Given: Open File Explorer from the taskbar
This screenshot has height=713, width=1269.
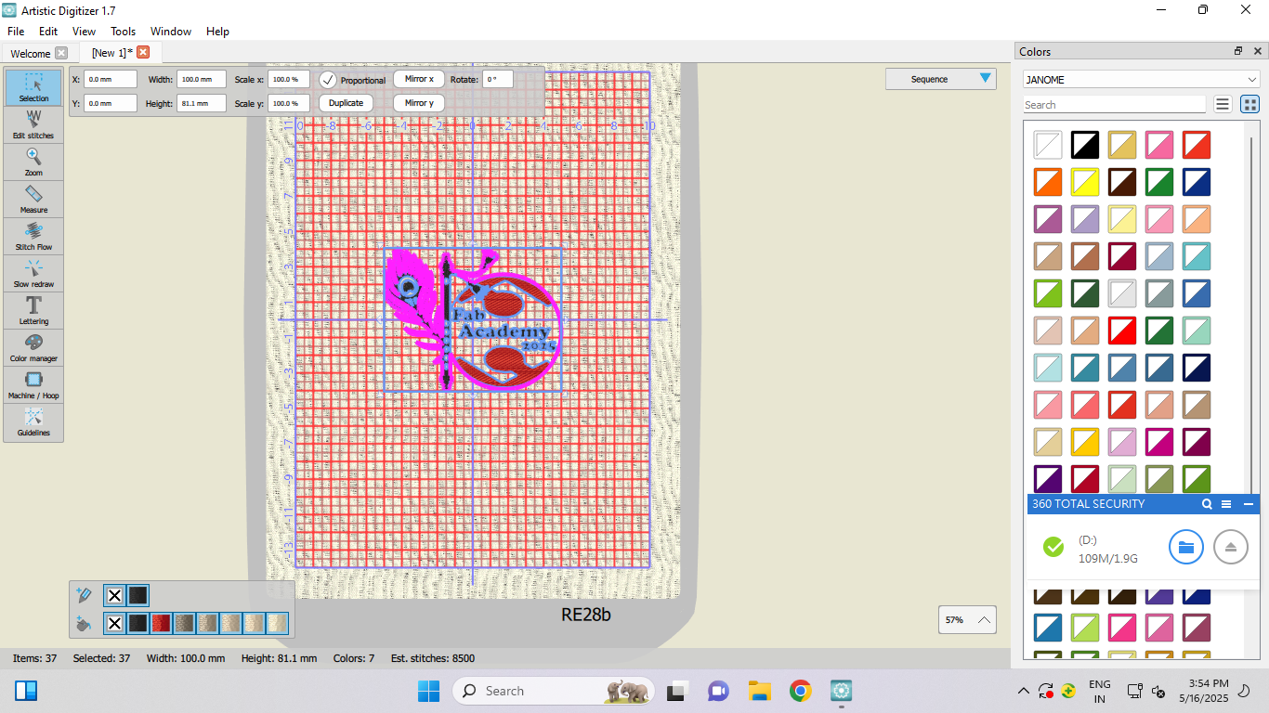Looking at the screenshot, I should click(x=760, y=691).
